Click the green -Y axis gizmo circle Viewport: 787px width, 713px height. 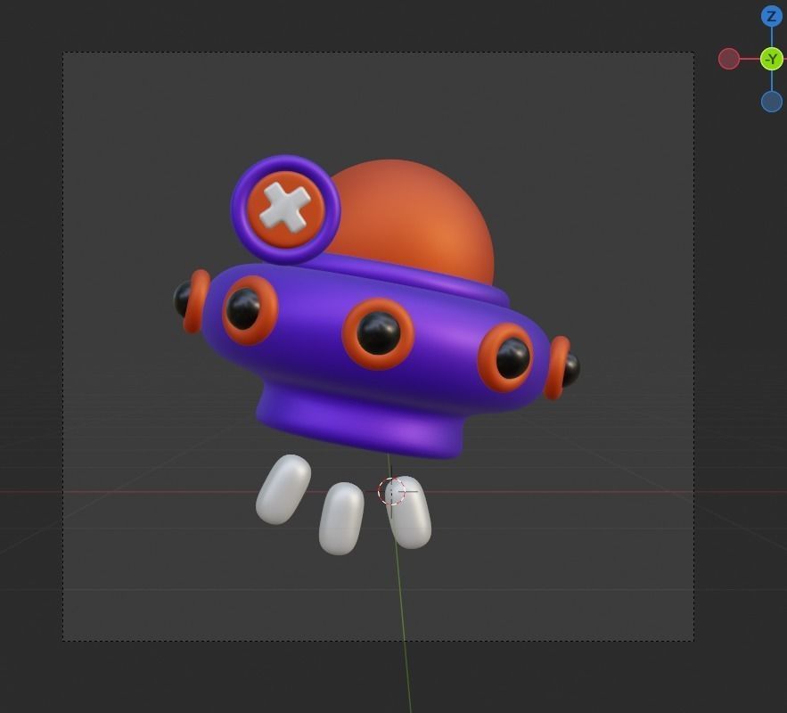(x=772, y=59)
